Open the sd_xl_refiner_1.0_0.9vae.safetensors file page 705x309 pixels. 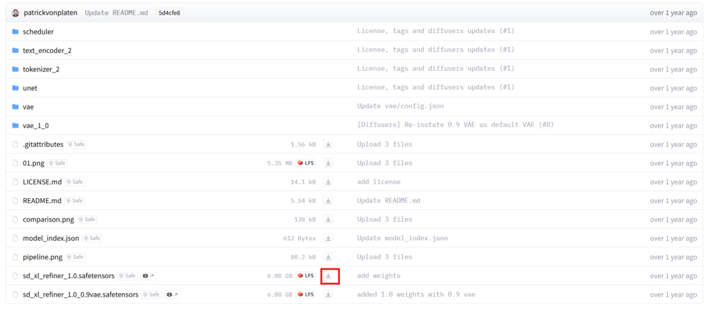(x=81, y=295)
